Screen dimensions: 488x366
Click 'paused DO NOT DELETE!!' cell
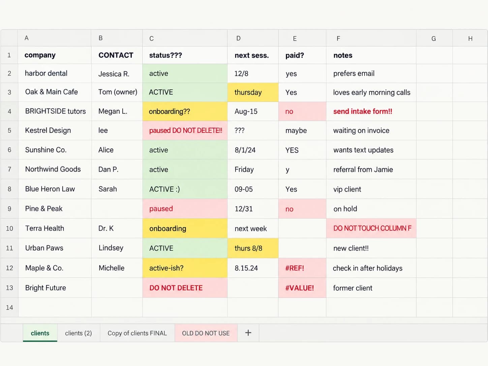coord(185,130)
